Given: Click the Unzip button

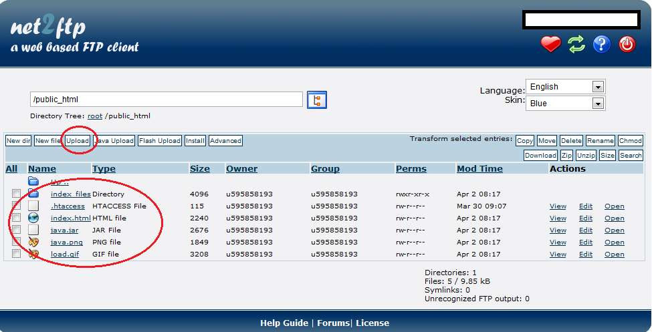Looking at the screenshot, I should 586,156.
